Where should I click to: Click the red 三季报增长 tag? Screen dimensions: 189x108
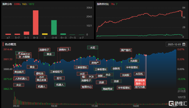click(x=81, y=67)
